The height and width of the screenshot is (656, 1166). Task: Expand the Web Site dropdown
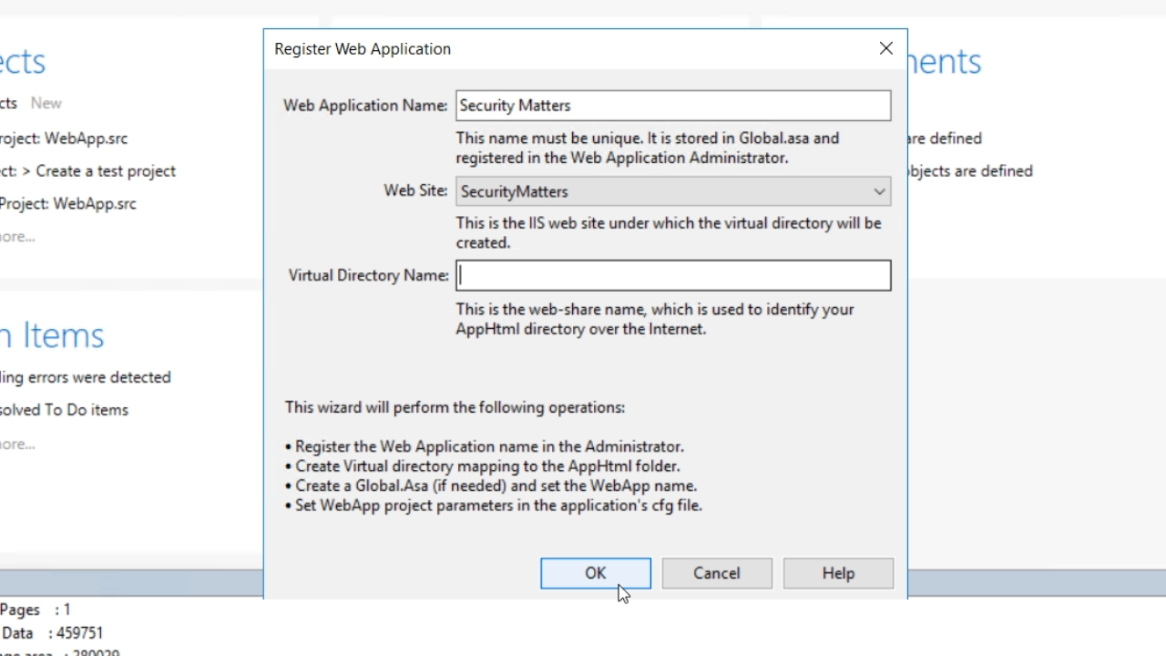(x=878, y=191)
